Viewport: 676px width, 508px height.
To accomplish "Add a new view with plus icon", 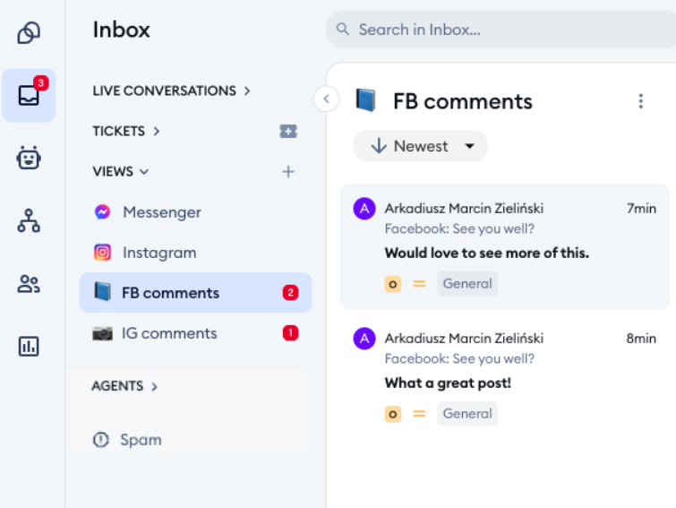I will (288, 171).
